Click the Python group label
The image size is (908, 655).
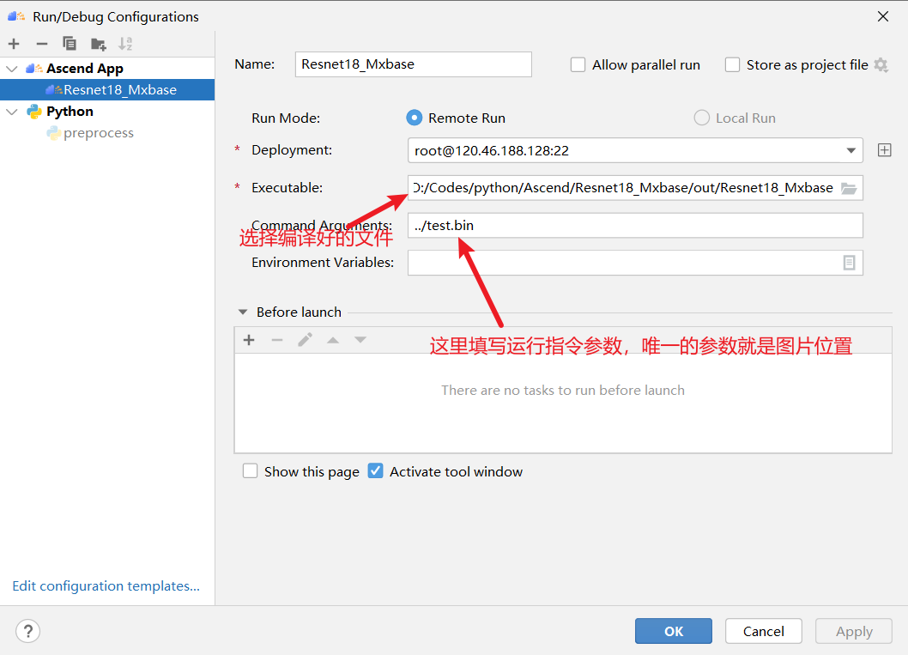(x=70, y=112)
